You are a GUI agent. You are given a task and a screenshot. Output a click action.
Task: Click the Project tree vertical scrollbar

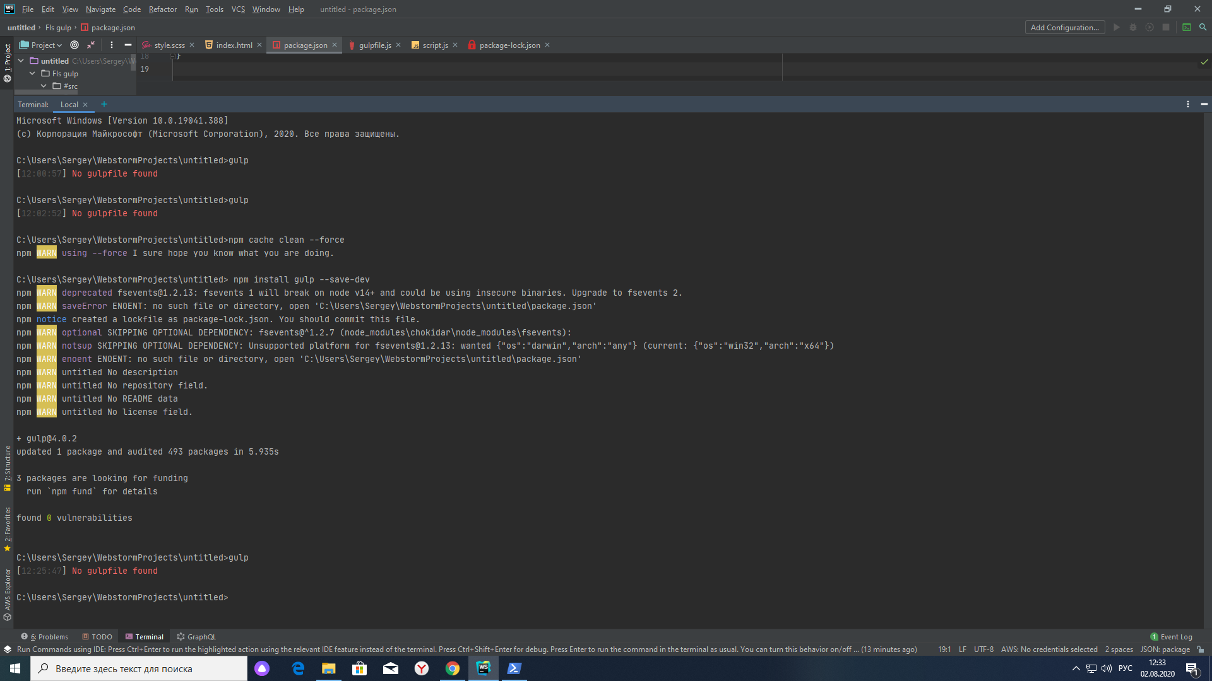tap(133, 63)
